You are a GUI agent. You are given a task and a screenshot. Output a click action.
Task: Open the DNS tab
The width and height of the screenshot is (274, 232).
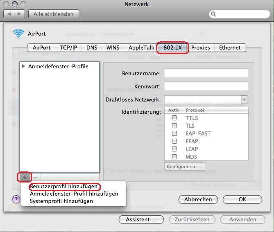(92, 47)
